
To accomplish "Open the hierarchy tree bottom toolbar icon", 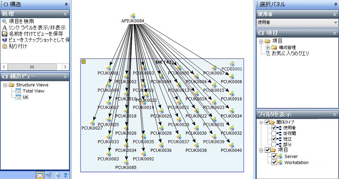I will point(49,175).
